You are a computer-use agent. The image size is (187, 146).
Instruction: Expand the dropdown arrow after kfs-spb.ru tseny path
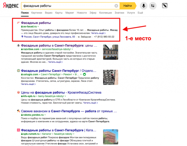65,96
